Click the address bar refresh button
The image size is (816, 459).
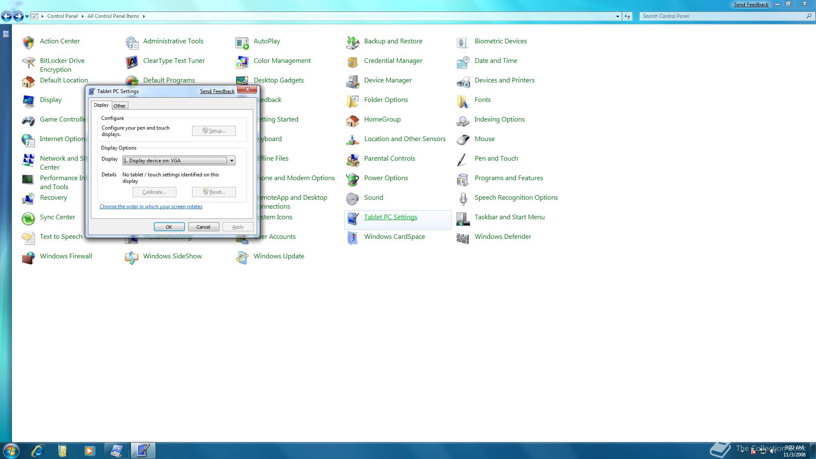628,16
